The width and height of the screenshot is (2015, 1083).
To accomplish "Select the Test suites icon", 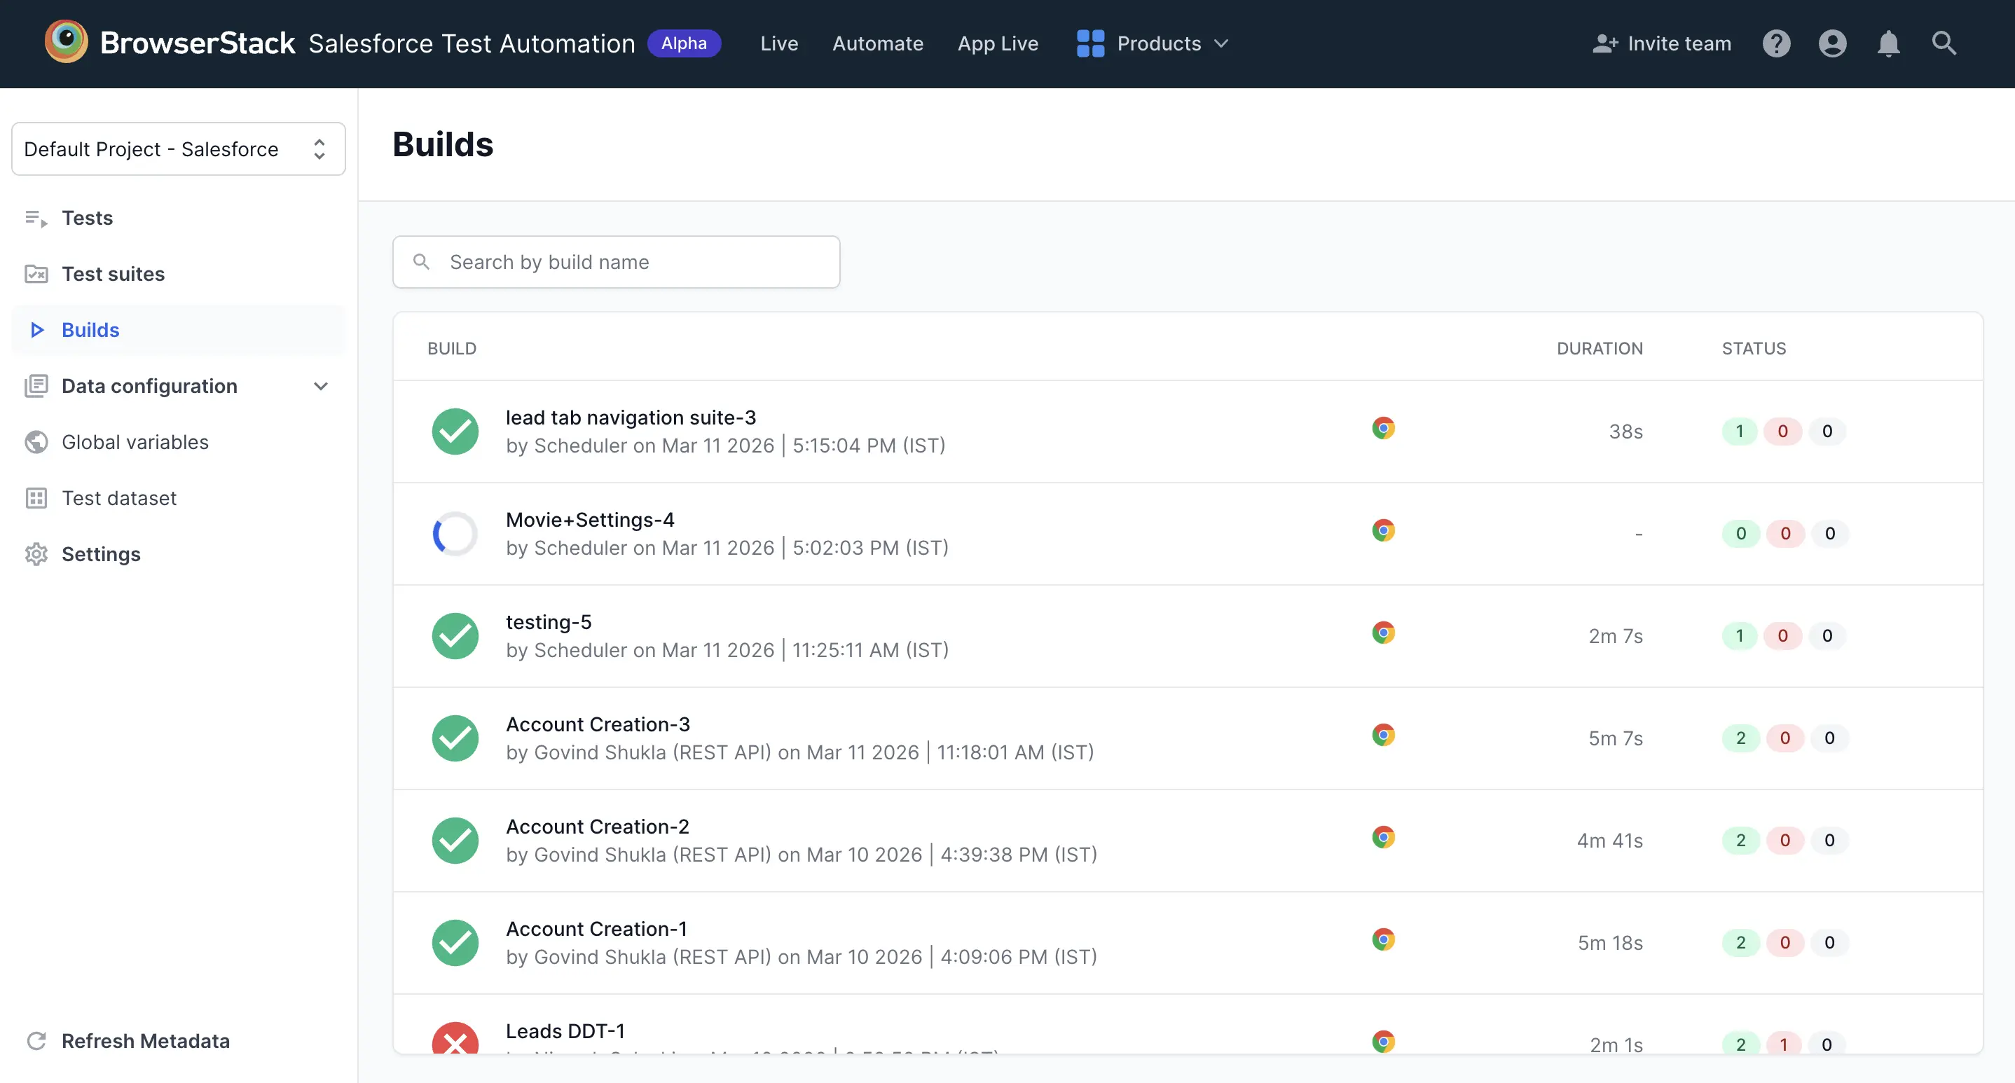I will [35, 274].
